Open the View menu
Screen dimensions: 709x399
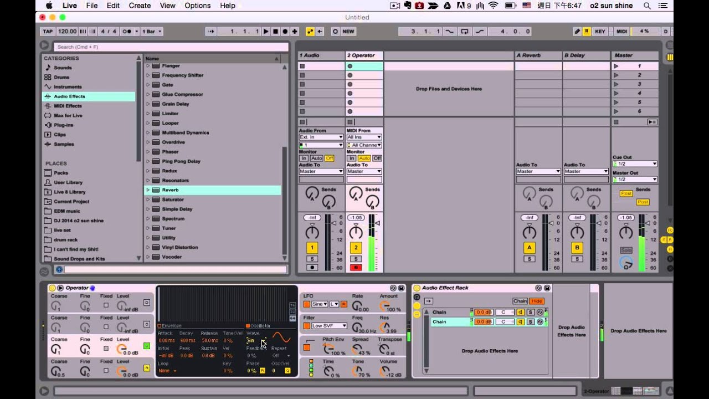(168, 6)
